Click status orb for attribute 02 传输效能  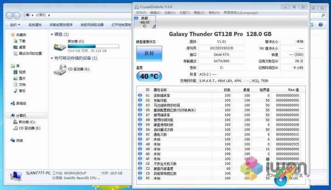[140, 100]
